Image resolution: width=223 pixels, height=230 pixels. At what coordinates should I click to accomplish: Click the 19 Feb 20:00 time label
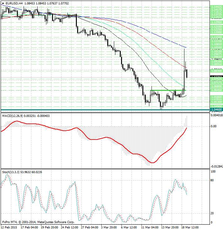click(x=50, y=227)
